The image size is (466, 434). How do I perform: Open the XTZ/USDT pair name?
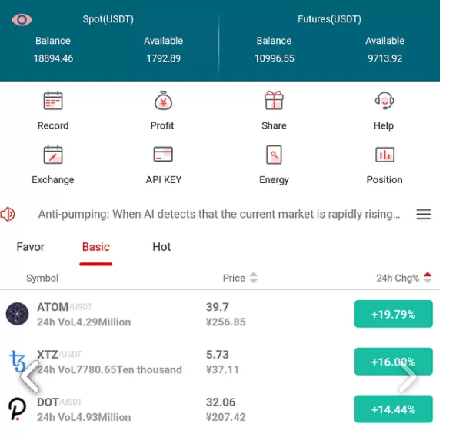tap(59, 355)
